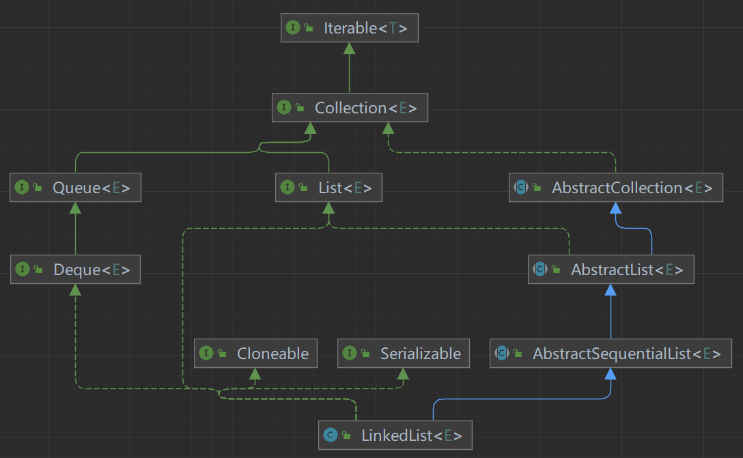The height and width of the screenshot is (458, 743).
Task: Click the public lock icon on LinkedList<E>
Action: point(346,435)
